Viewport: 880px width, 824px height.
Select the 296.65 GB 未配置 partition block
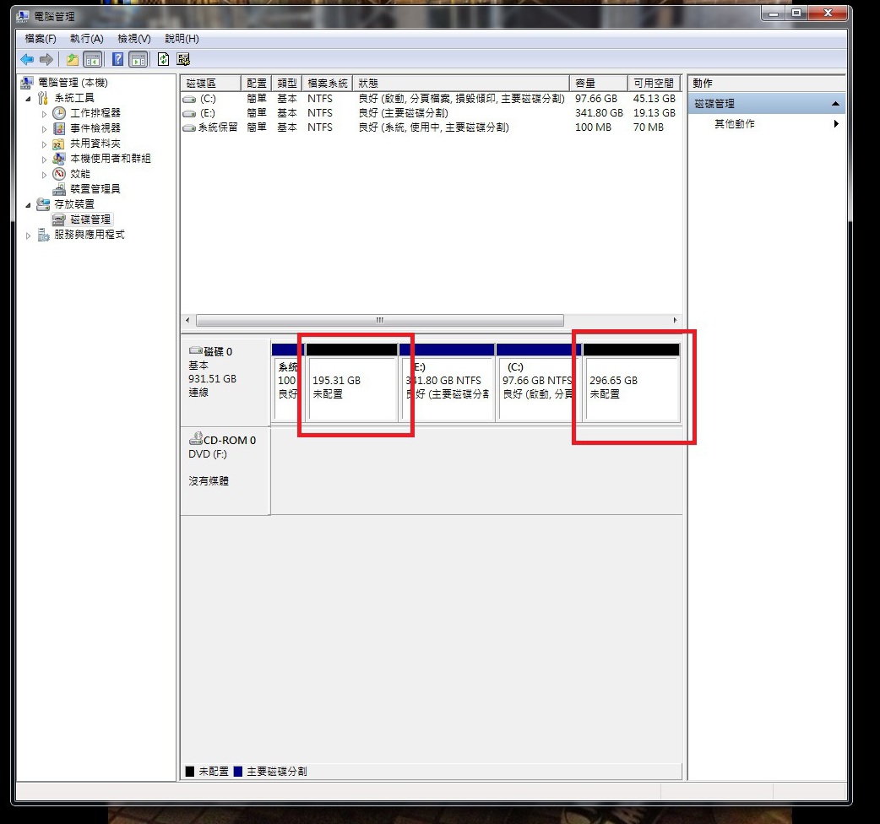coord(632,382)
